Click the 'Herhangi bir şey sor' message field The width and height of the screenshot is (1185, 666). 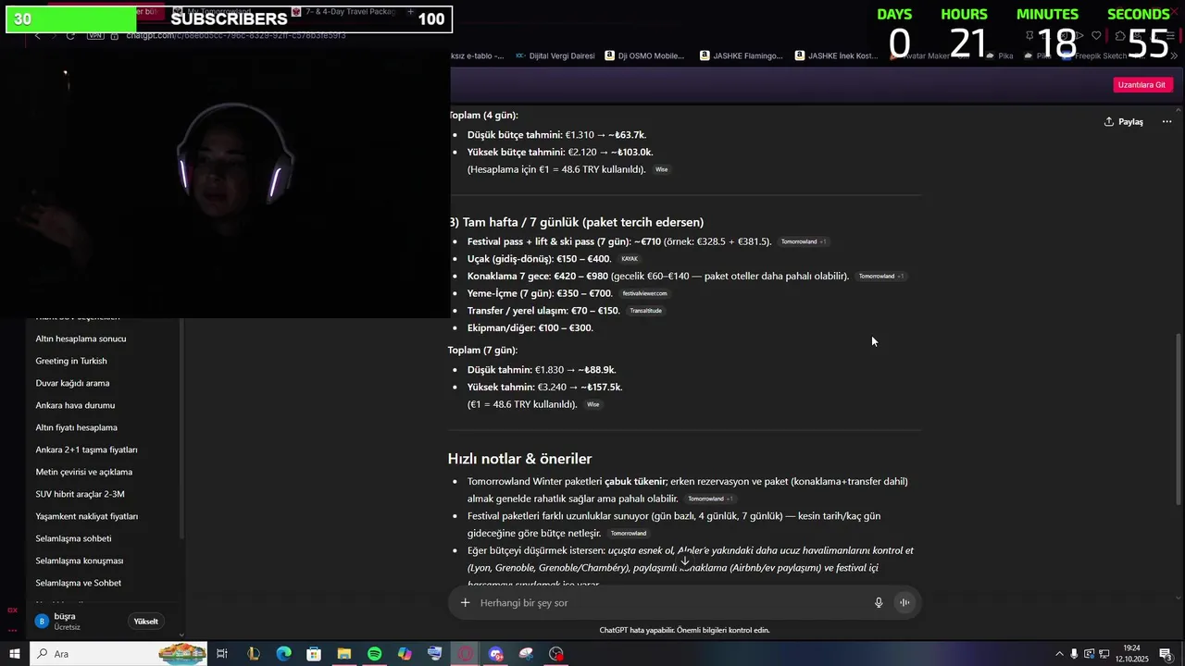click(x=671, y=603)
